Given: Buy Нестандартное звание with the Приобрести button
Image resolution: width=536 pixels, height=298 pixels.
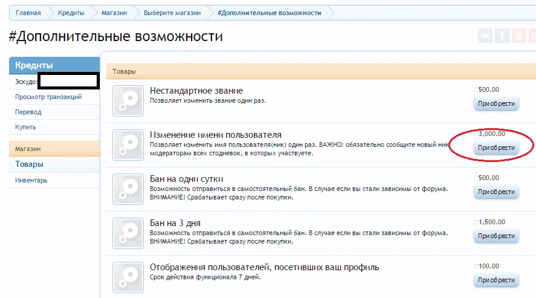Looking at the screenshot, I should [x=496, y=103].
